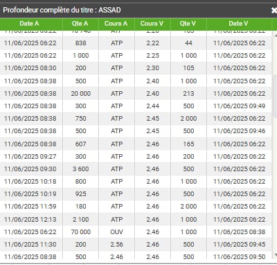This screenshot has height=265, width=277.
Task: Click the Qte V cell showing 213
Action: click(x=189, y=94)
